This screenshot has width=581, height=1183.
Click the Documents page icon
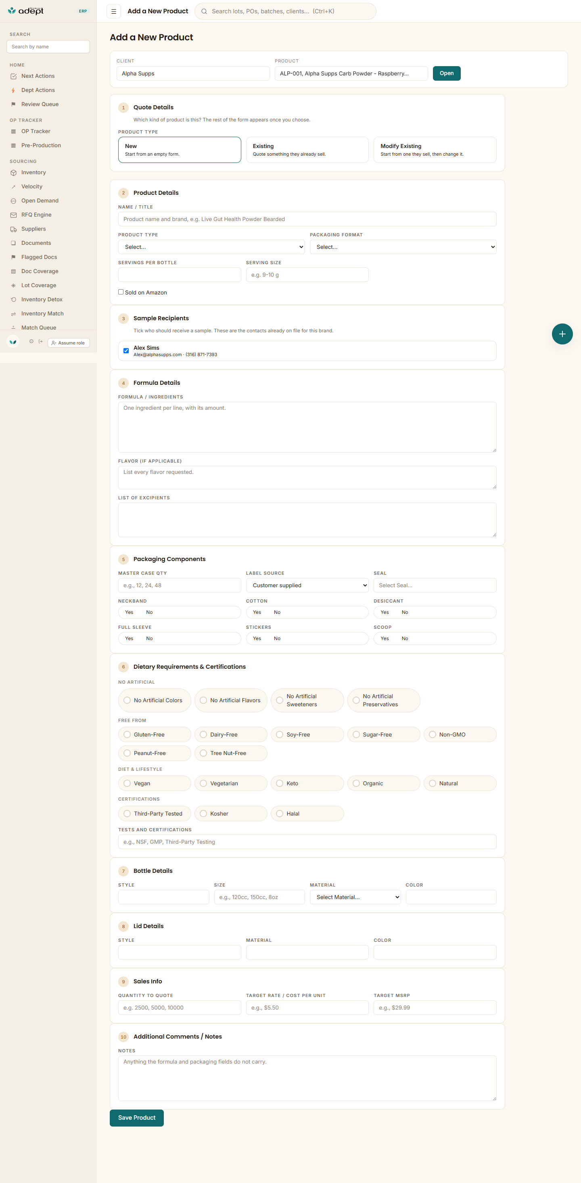tap(13, 243)
